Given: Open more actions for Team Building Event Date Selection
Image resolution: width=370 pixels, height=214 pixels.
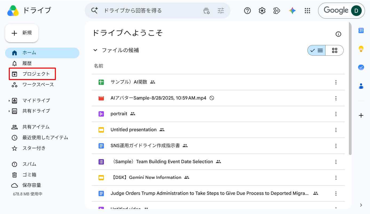Looking at the screenshot, I should pos(336,162).
